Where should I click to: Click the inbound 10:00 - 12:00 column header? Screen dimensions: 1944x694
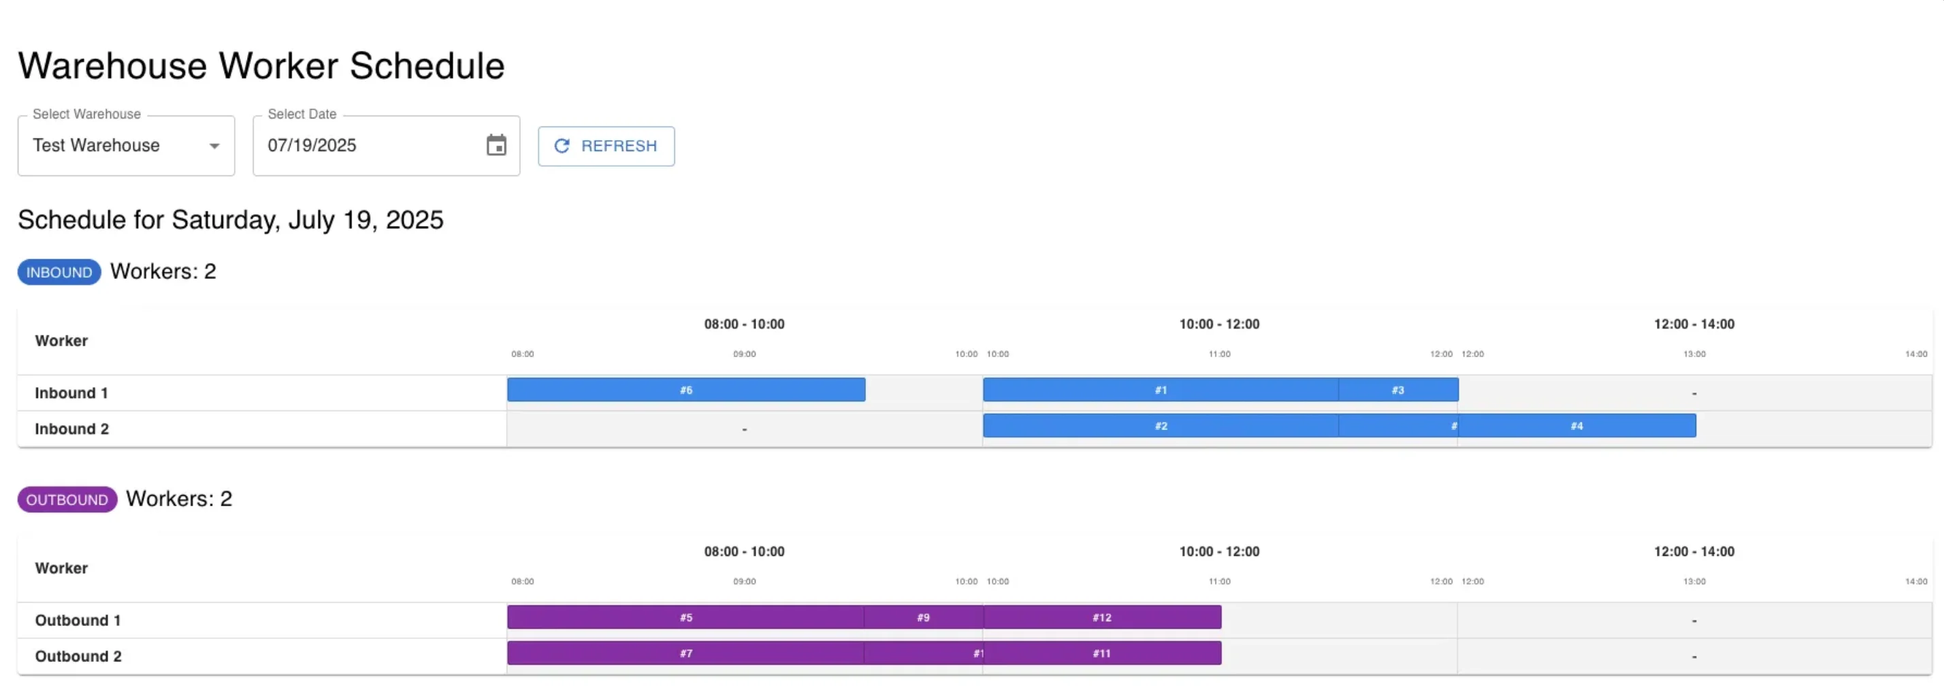coord(1220,325)
